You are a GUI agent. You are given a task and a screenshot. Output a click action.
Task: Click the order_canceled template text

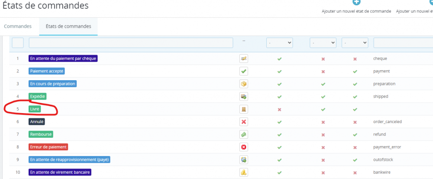[388, 121]
